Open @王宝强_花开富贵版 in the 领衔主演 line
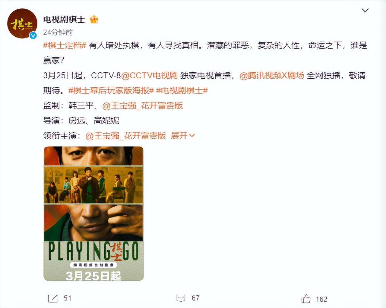386x308 pixels. pyautogui.click(x=126, y=136)
